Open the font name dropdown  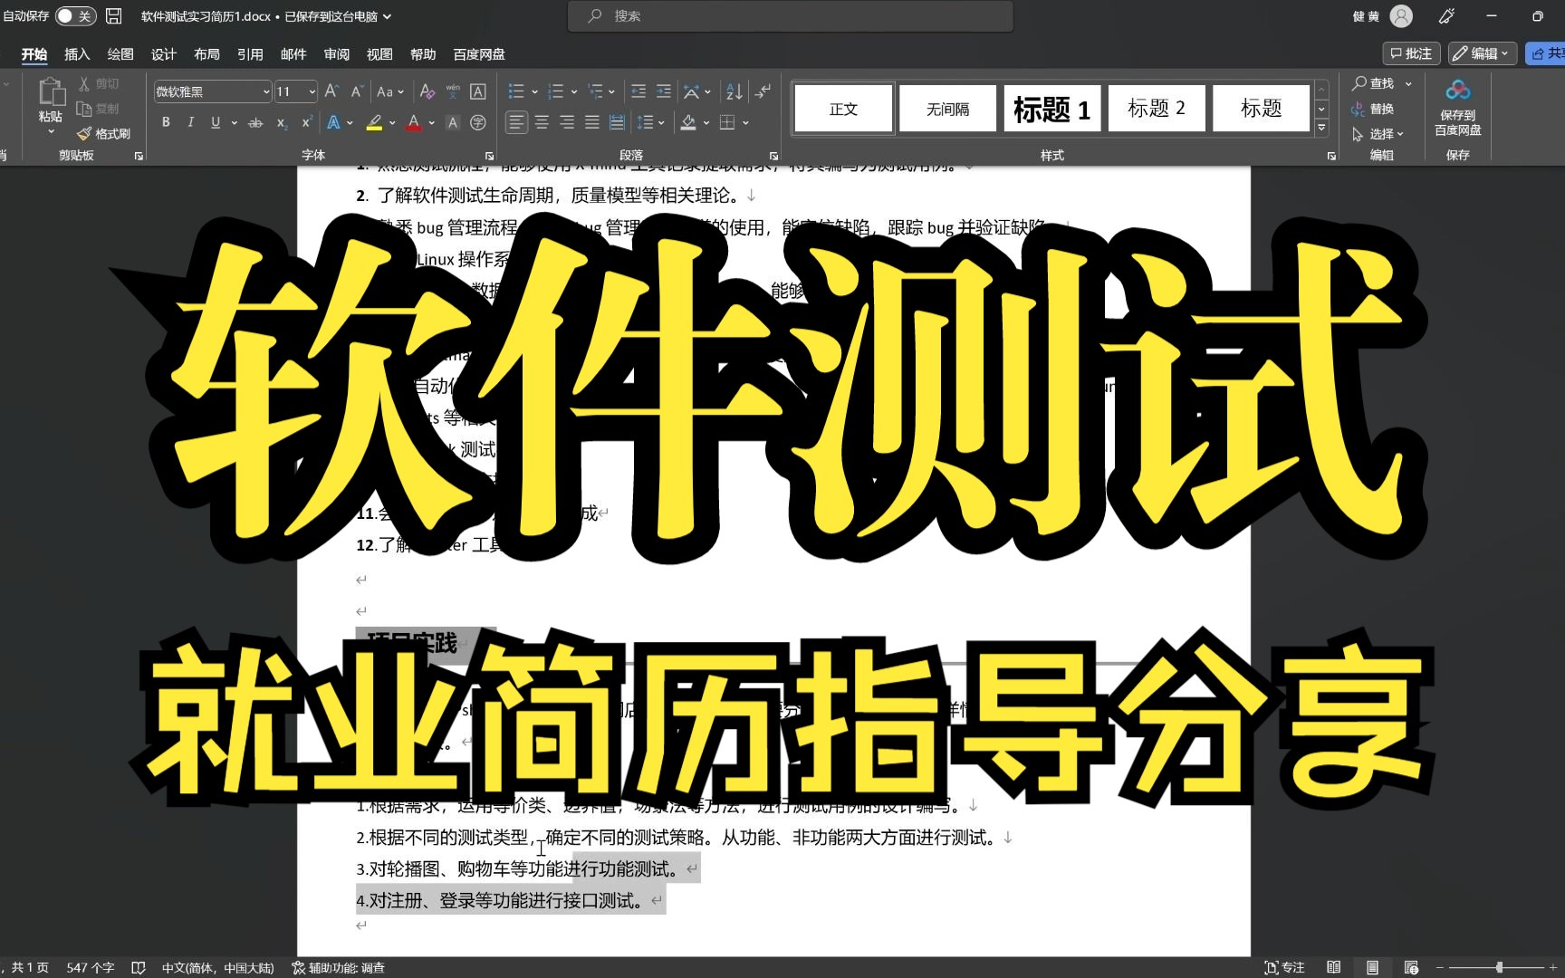pyautogui.click(x=266, y=91)
